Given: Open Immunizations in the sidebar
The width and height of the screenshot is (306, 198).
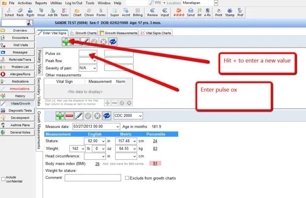Looking at the screenshot, I should coord(20,89).
